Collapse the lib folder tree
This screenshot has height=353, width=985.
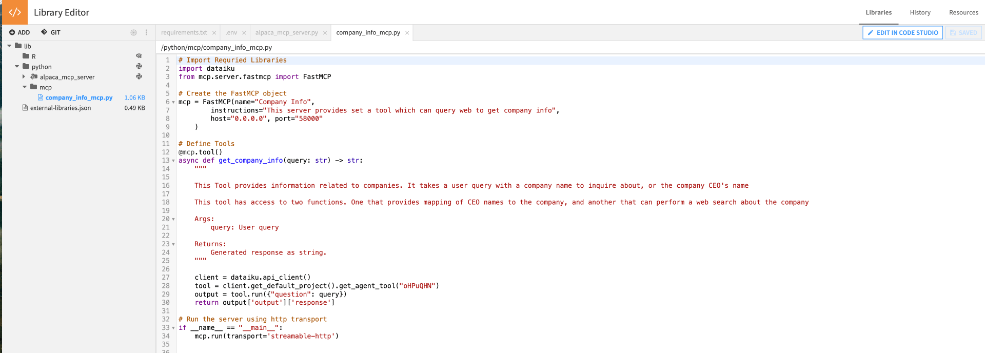[9, 46]
